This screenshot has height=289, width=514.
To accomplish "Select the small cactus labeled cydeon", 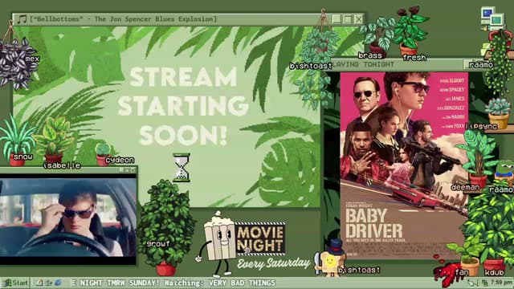I will tap(104, 153).
